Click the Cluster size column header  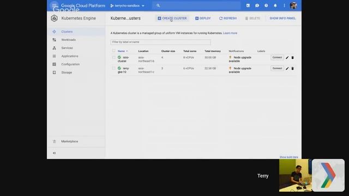168,51
